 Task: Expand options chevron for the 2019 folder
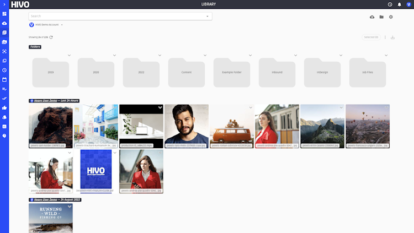[69, 55]
